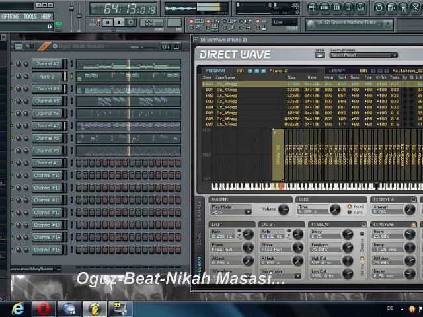Select the Channel #7 button
Screen dimensions: 423x317
[47, 125]
